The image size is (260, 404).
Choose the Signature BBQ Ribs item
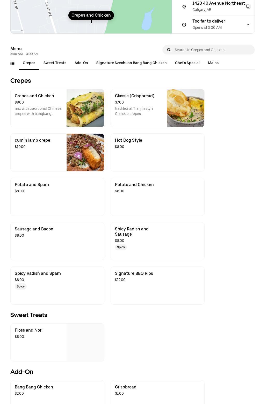pyautogui.click(x=157, y=285)
